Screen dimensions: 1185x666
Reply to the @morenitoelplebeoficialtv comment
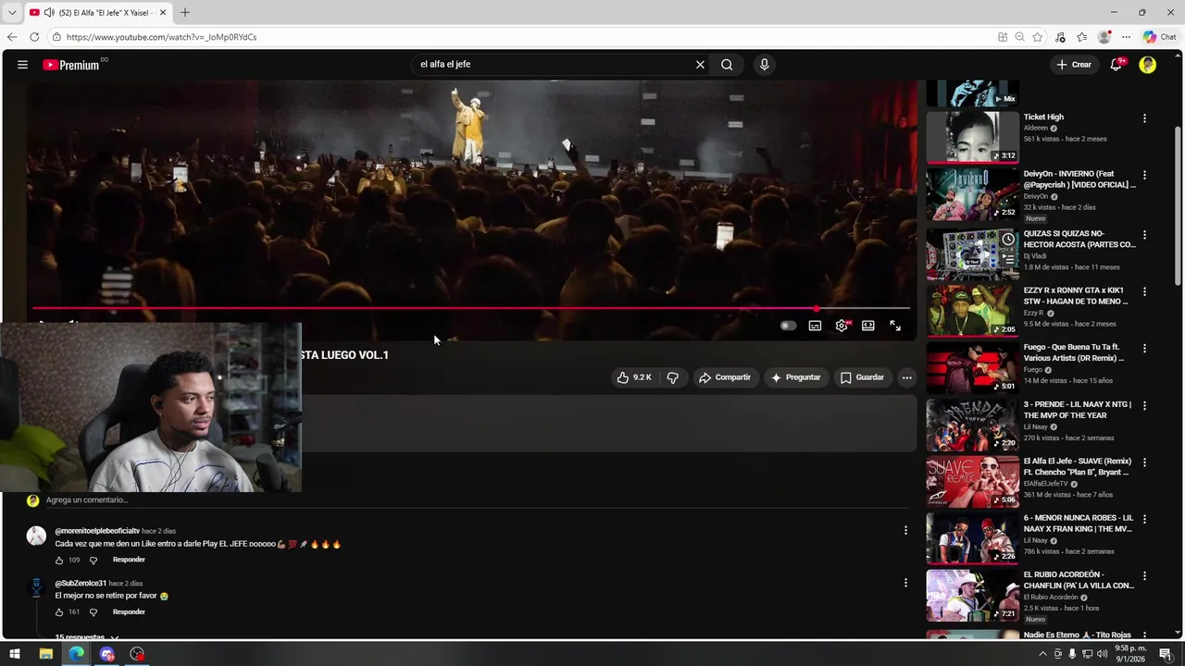pyautogui.click(x=129, y=560)
